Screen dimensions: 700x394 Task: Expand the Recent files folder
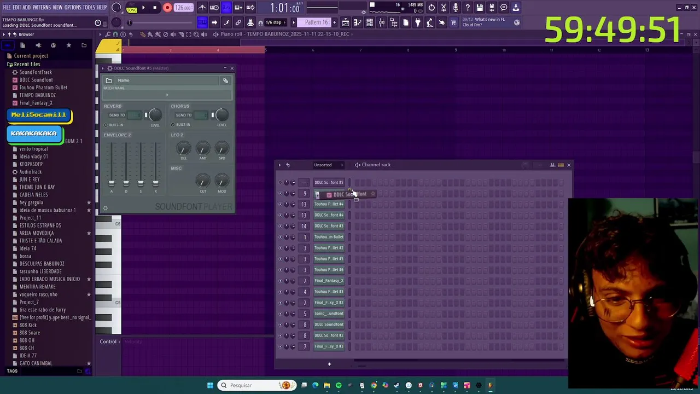[x=27, y=64]
